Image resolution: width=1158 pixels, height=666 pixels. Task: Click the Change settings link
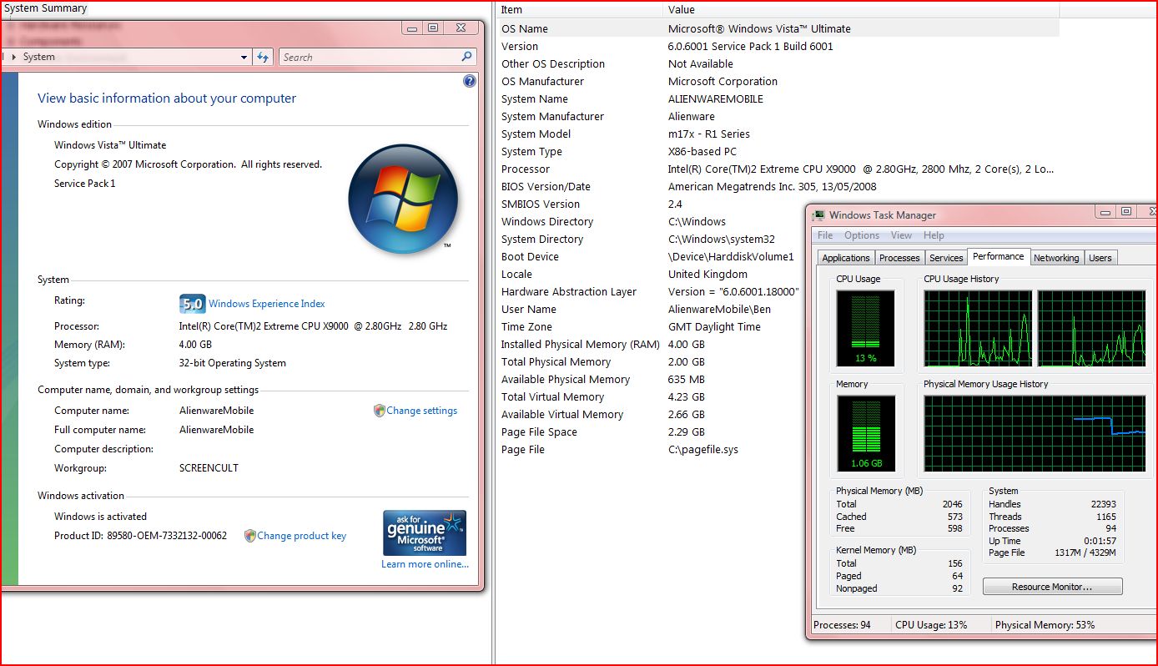[x=422, y=411]
